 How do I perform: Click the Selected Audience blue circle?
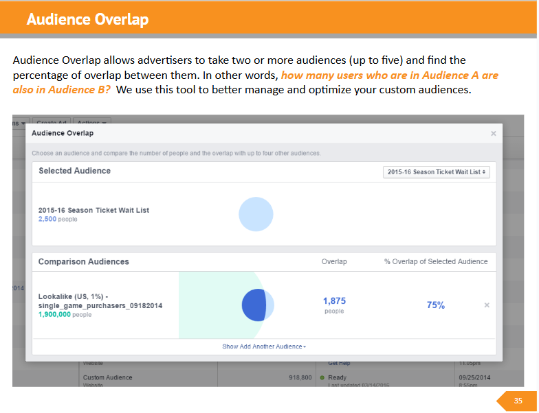[x=256, y=214]
